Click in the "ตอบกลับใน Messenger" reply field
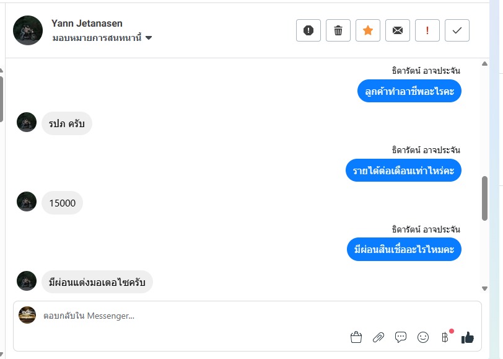503x359 pixels. 186,316
